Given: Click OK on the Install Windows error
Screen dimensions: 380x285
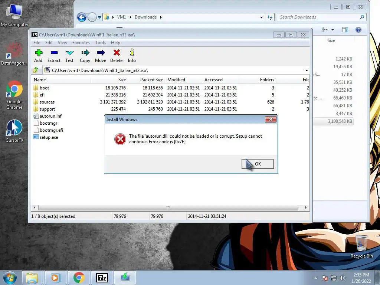Looking at the screenshot, I should coord(258,164).
